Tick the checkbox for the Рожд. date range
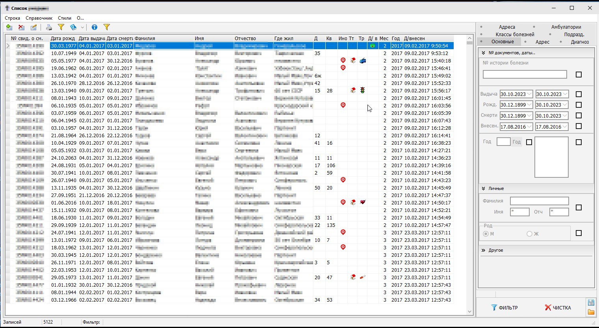Viewport: 599px width, 328px height. tap(579, 105)
